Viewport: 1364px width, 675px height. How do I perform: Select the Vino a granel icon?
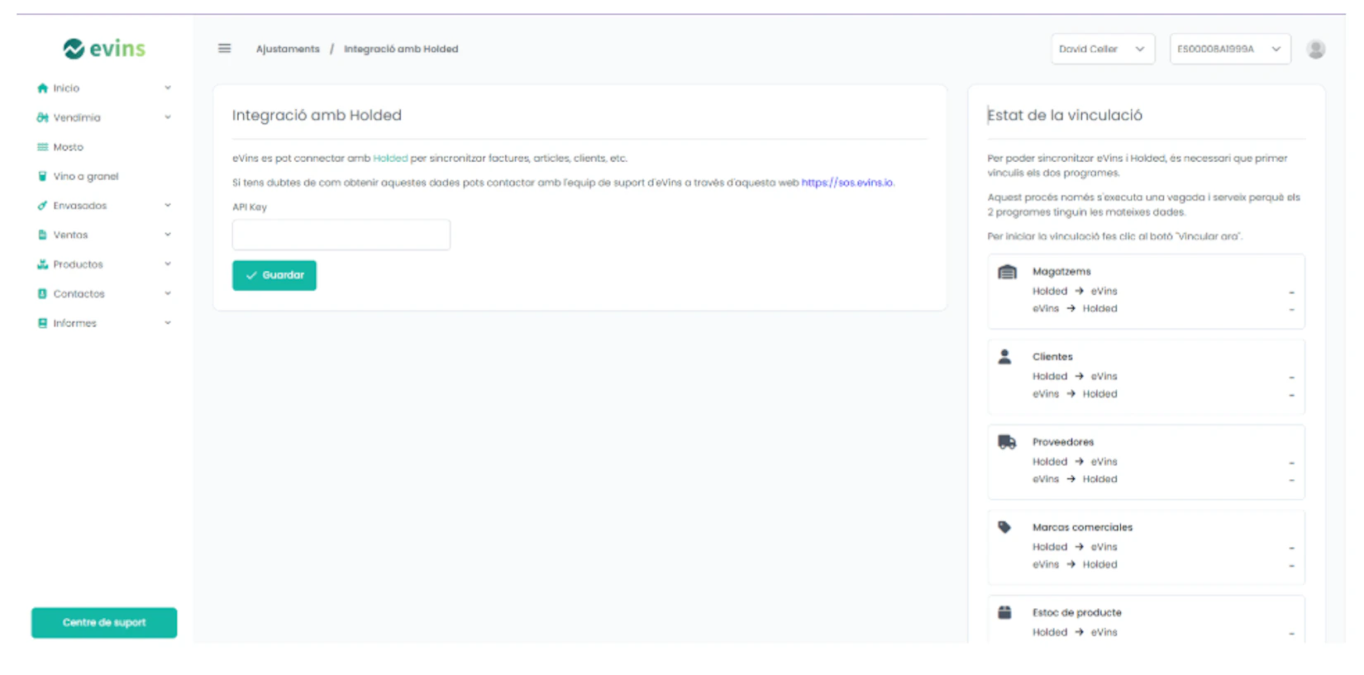(42, 176)
